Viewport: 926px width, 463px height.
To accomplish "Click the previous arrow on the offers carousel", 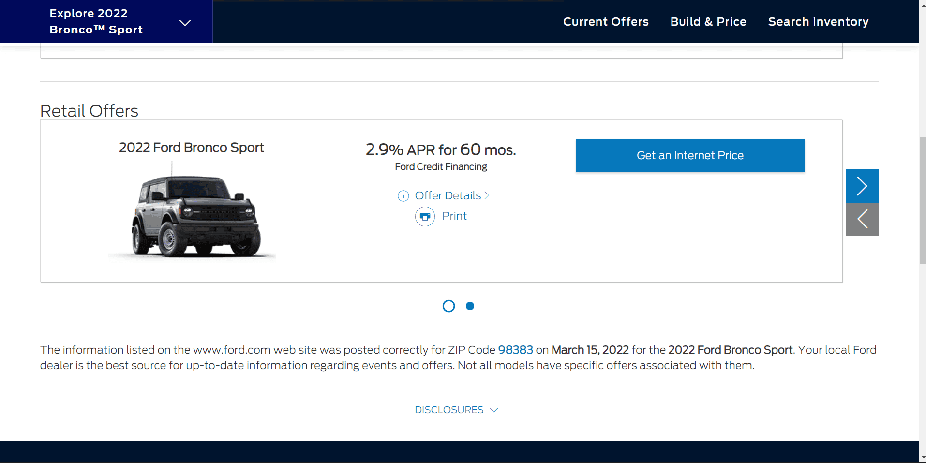I will click(862, 219).
